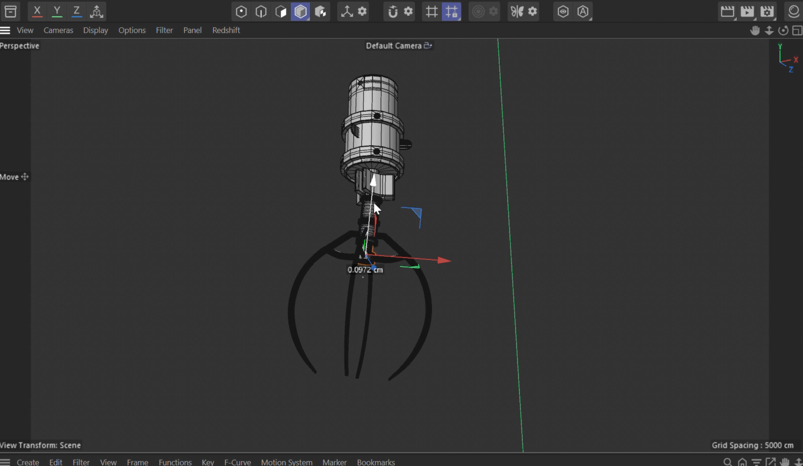Open the Display menu
The height and width of the screenshot is (466, 803).
(96, 30)
